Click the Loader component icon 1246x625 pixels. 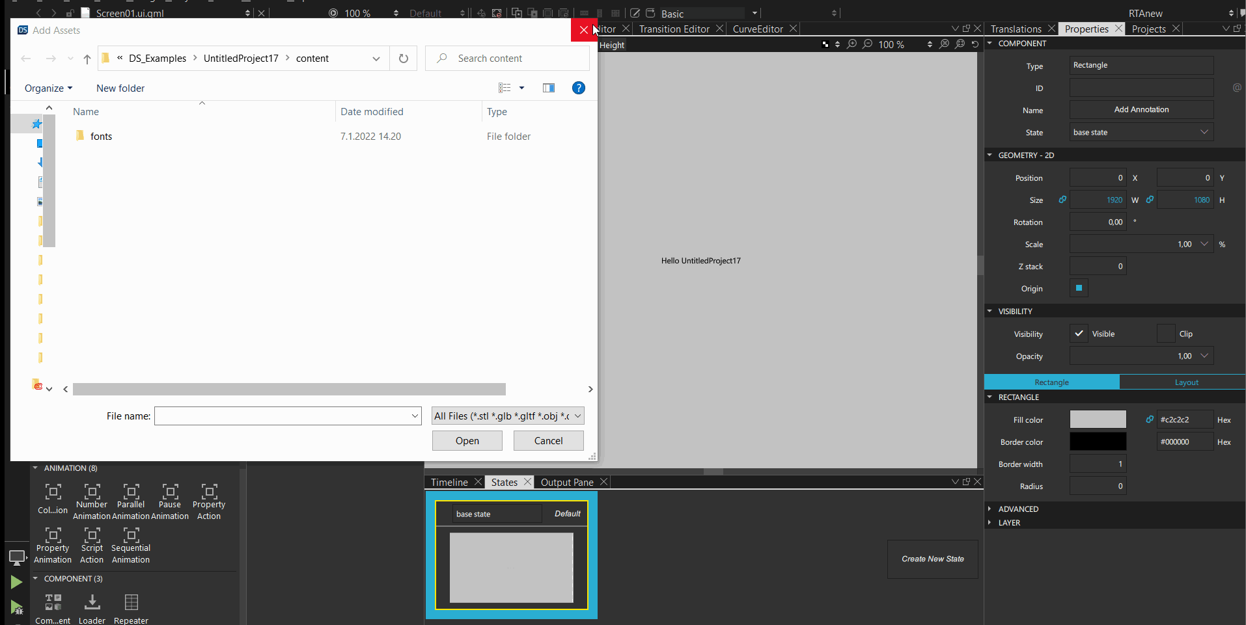92,603
